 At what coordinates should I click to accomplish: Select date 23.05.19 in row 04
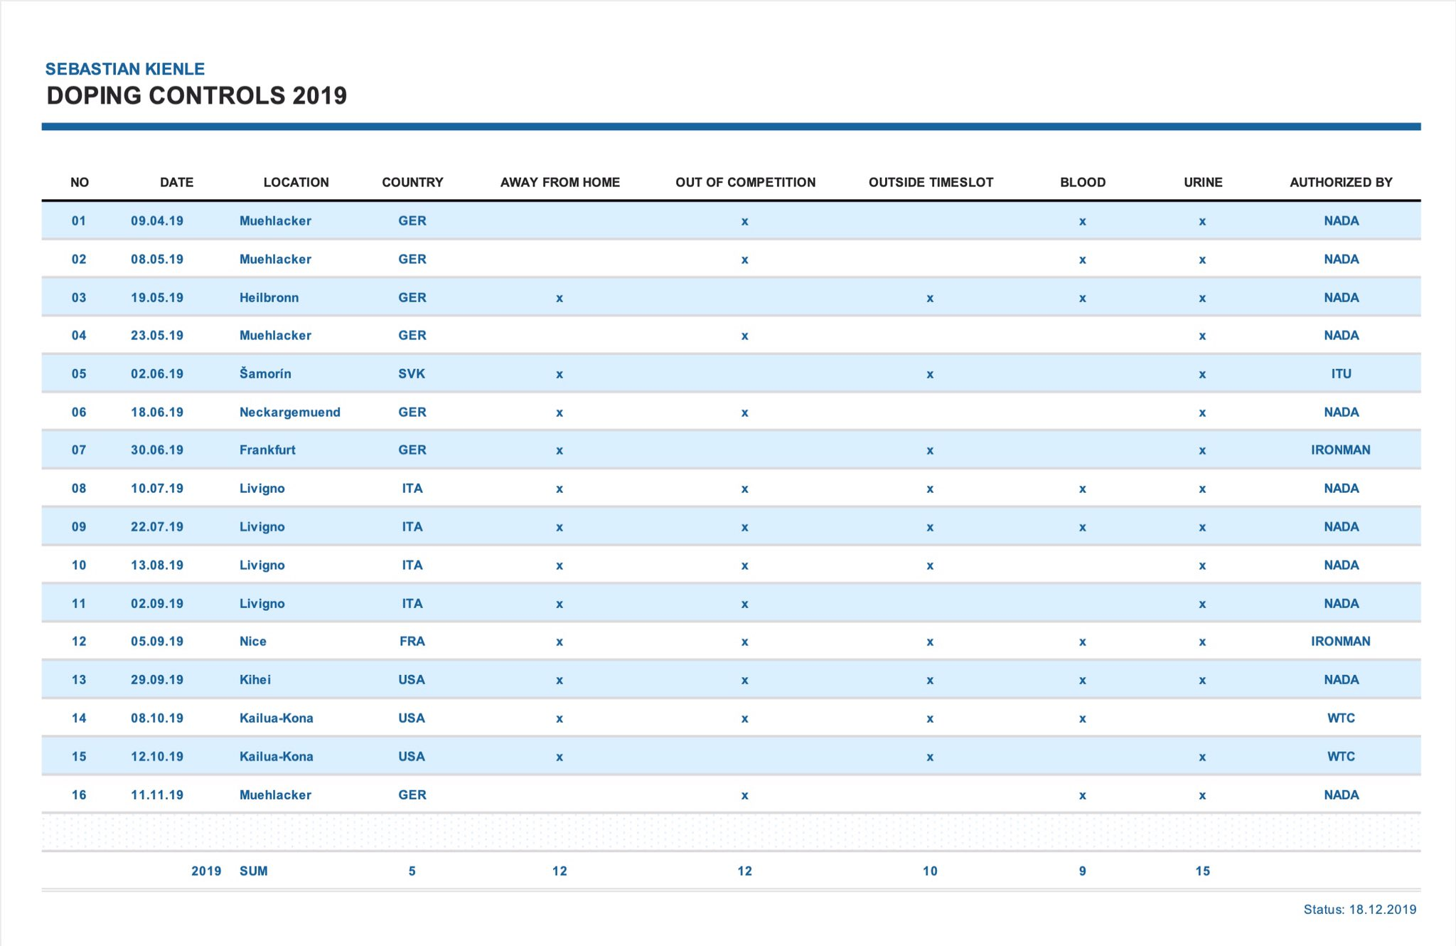(157, 335)
